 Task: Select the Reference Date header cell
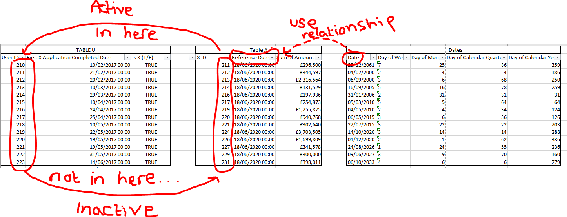click(x=253, y=57)
